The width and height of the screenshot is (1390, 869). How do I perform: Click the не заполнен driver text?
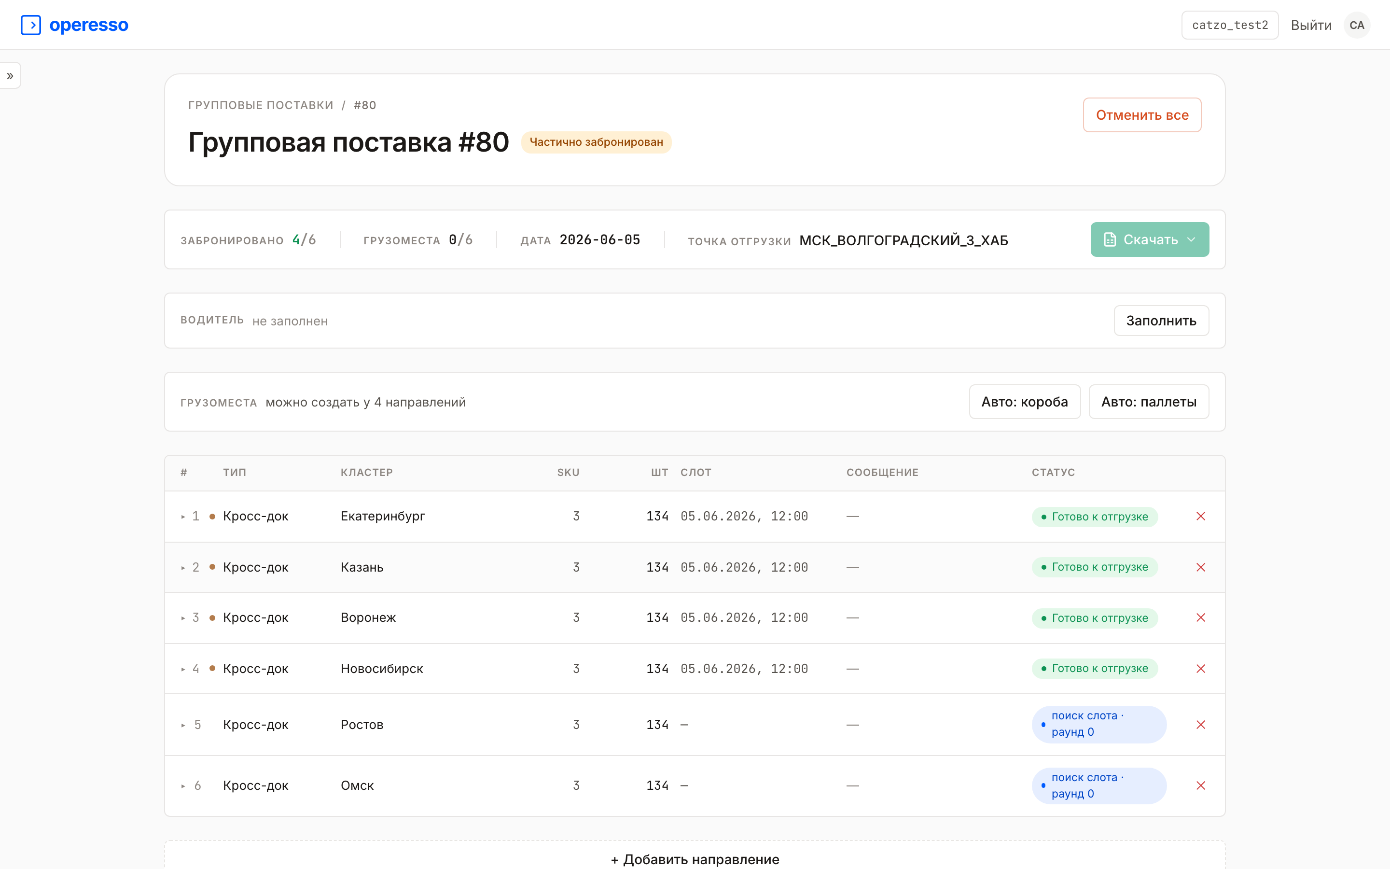pos(290,321)
